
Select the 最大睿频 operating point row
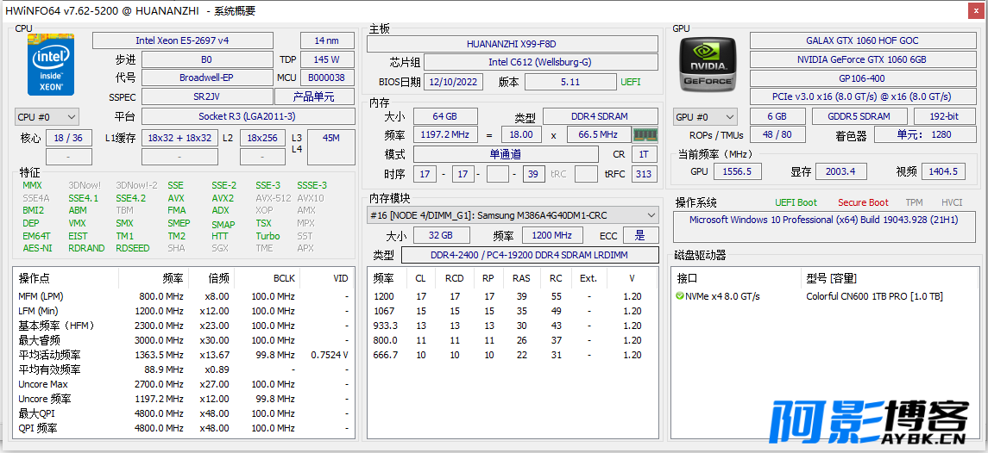(183, 340)
